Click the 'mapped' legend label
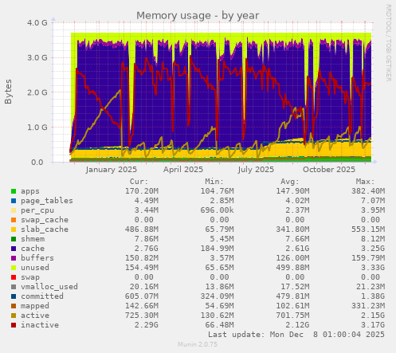 click(x=35, y=306)
